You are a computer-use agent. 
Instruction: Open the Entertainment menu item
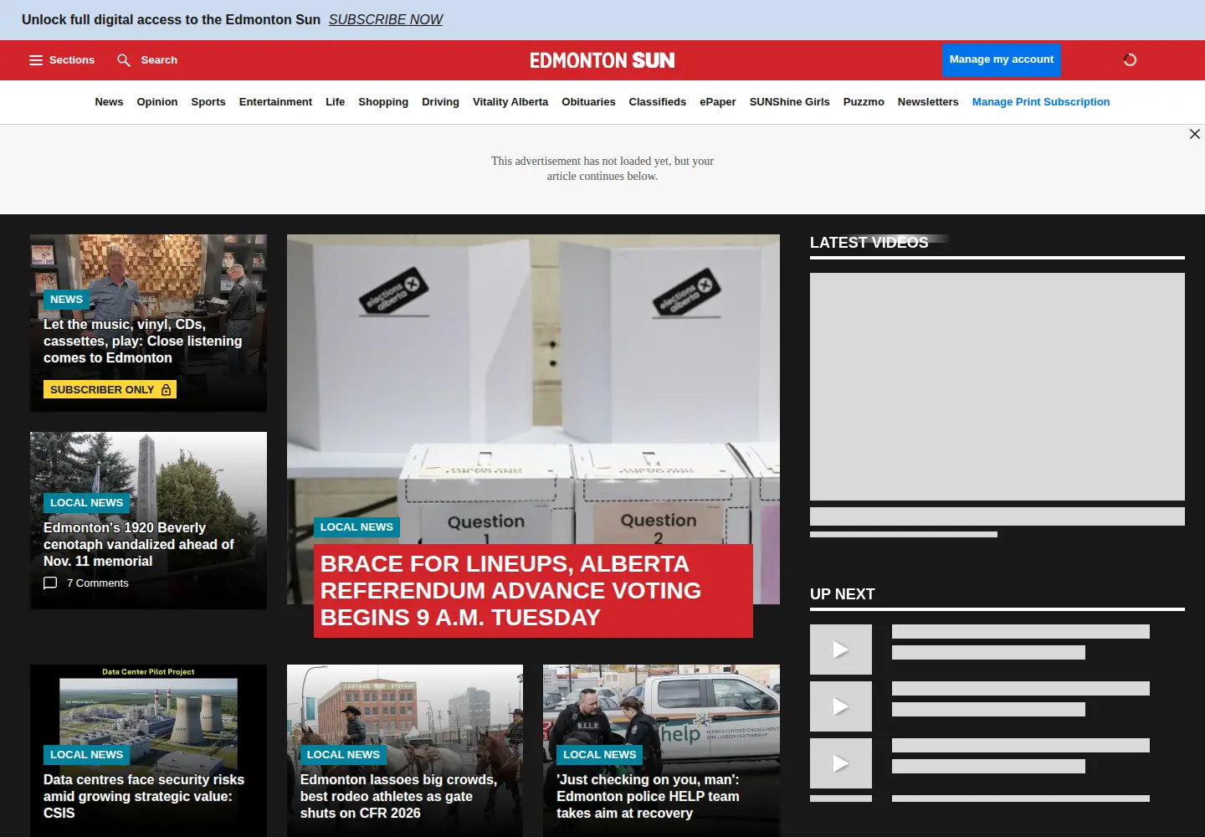[x=275, y=102]
